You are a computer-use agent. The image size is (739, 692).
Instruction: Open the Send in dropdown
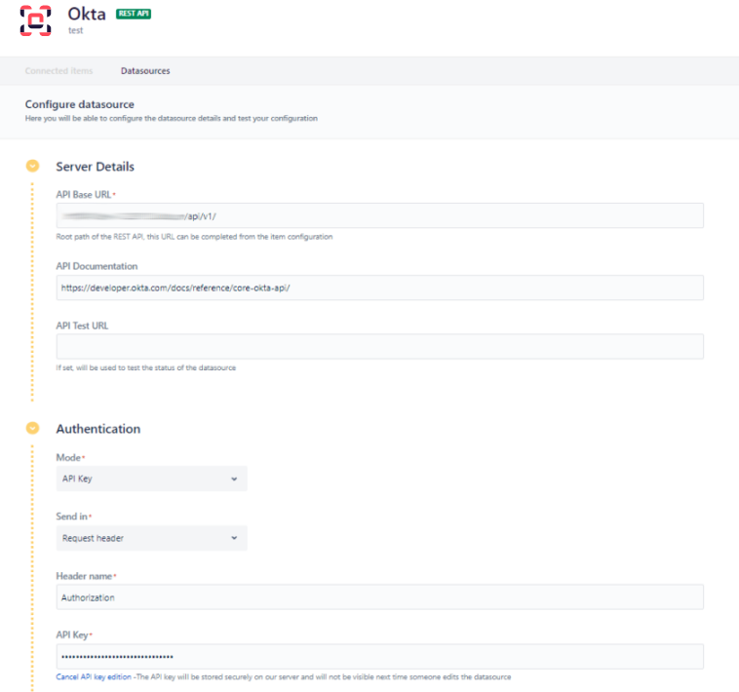click(151, 537)
